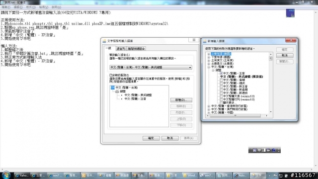
Task: Switch to the 進階按鍵組合 tab
Action: coord(136,49)
